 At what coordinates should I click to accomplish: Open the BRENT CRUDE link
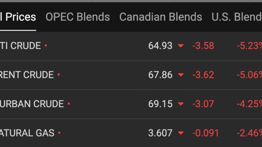click(x=27, y=75)
